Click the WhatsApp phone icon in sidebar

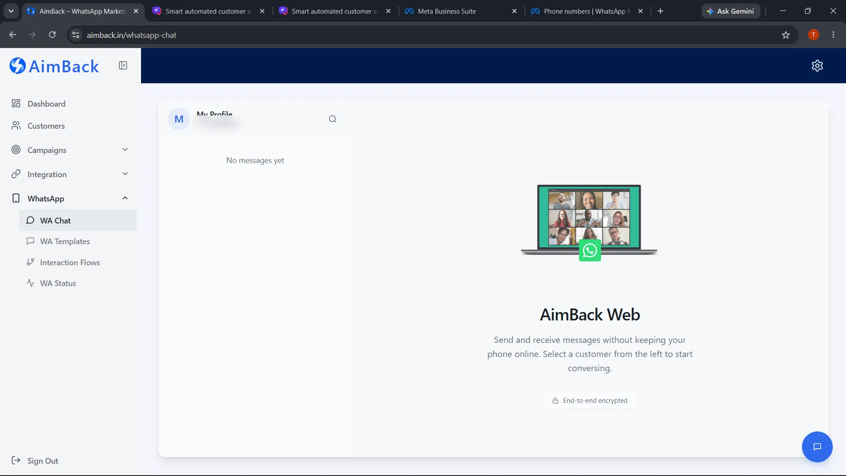[16, 198]
